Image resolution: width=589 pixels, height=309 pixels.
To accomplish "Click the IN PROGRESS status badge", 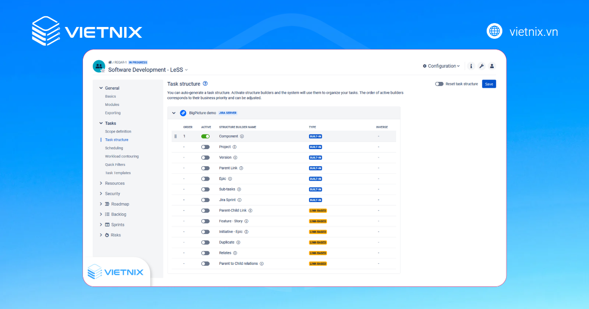I will click(x=138, y=62).
